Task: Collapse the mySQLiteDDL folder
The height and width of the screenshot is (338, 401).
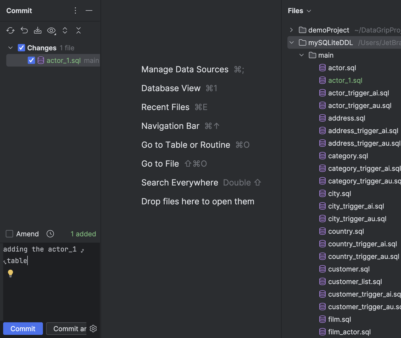Action: [x=291, y=42]
